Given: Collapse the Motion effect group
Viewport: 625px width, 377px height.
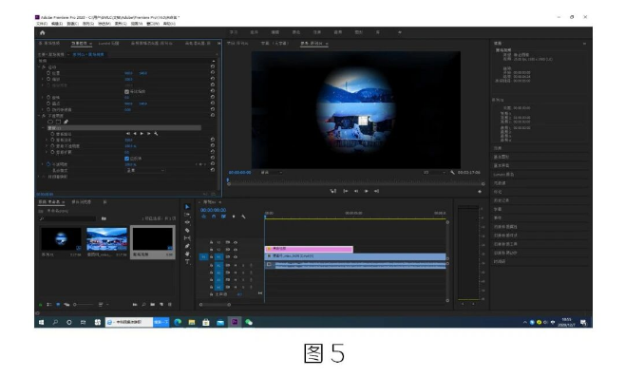Looking at the screenshot, I should pyautogui.click(x=39, y=67).
